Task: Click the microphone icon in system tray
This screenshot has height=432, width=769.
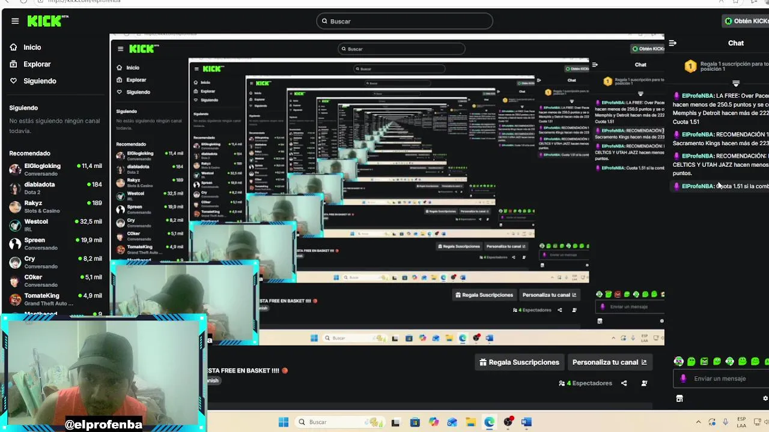Action: pyautogui.click(x=726, y=422)
